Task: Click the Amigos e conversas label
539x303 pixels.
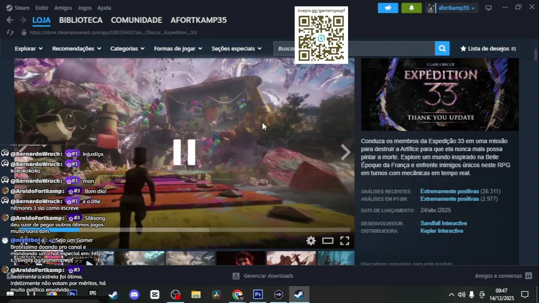Action: click(x=498, y=276)
